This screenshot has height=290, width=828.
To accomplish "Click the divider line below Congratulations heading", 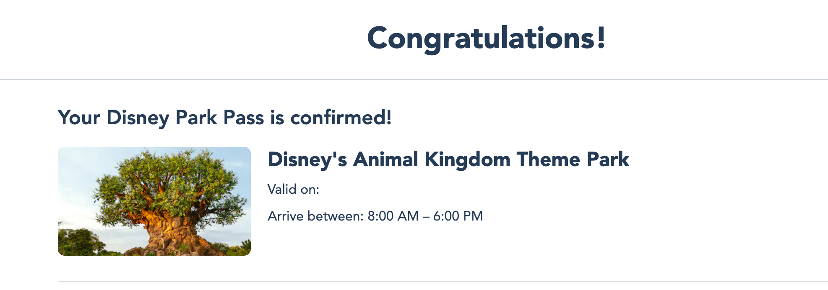I will [x=414, y=79].
